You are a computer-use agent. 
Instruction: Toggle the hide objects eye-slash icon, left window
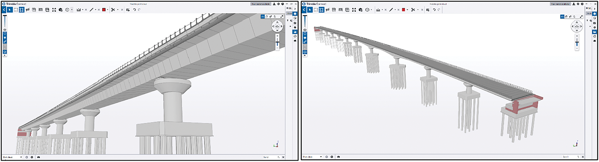28,10
